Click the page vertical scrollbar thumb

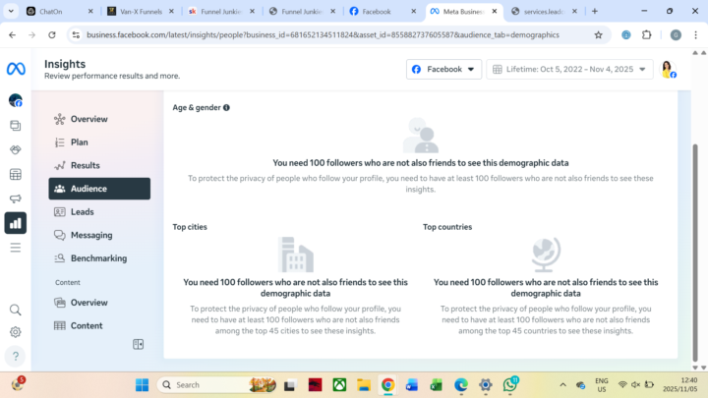click(x=695, y=253)
